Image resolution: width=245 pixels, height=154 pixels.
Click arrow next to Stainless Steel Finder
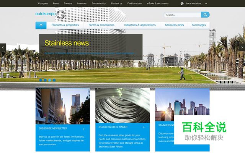(x=144, y=127)
